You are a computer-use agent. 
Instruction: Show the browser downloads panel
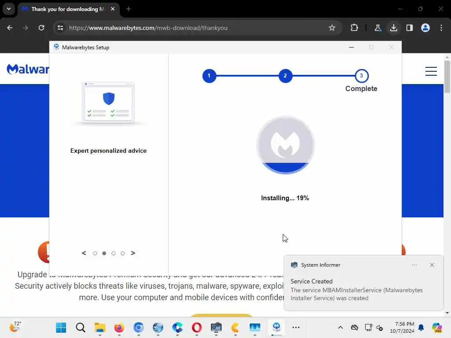pos(393,28)
